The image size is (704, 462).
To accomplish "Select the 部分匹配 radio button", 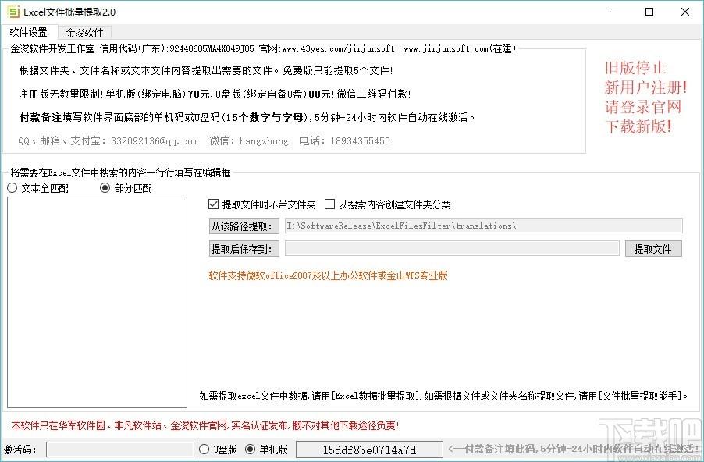I will pyautogui.click(x=106, y=188).
